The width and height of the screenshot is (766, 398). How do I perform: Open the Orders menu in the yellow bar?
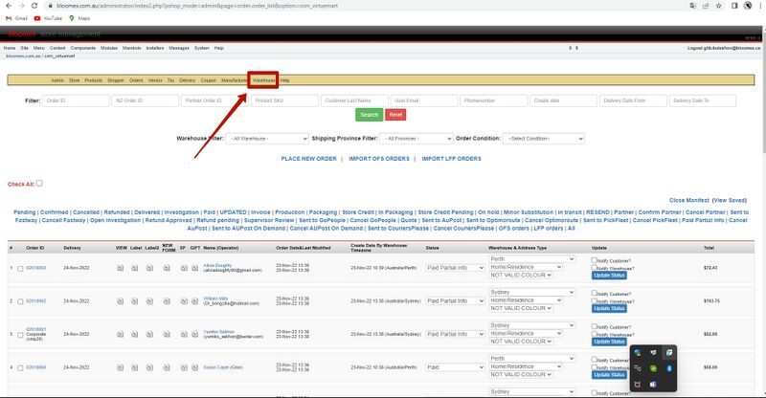pyautogui.click(x=136, y=80)
